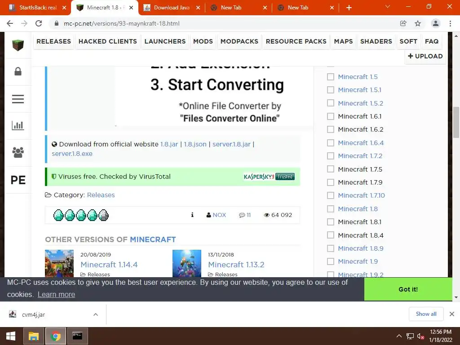Check the Minecraft 1.6.4 checkbox
Image resolution: width=460 pixels, height=345 pixels.
pos(331,143)
